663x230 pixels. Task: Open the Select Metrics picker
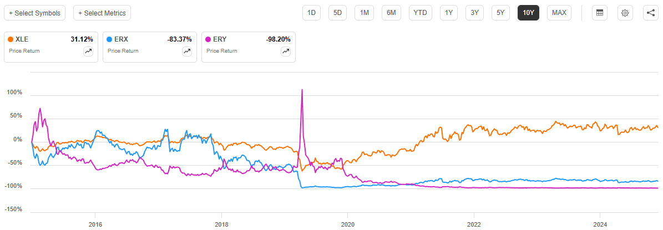(102, 13)
